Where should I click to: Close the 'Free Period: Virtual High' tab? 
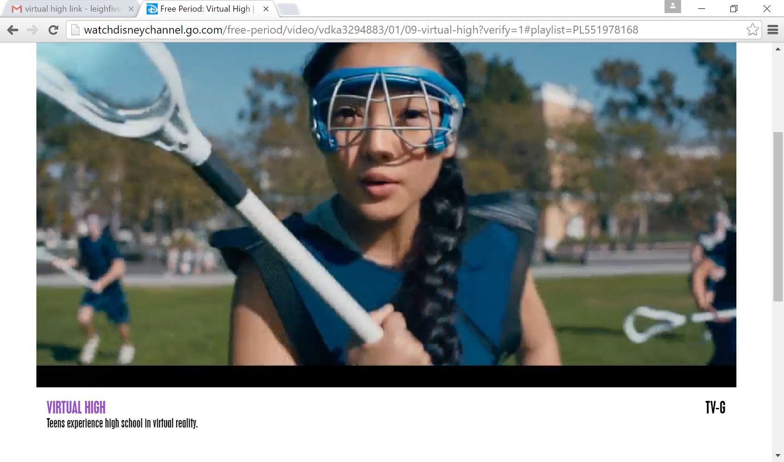pyautogui.click(x=266, y=9)
